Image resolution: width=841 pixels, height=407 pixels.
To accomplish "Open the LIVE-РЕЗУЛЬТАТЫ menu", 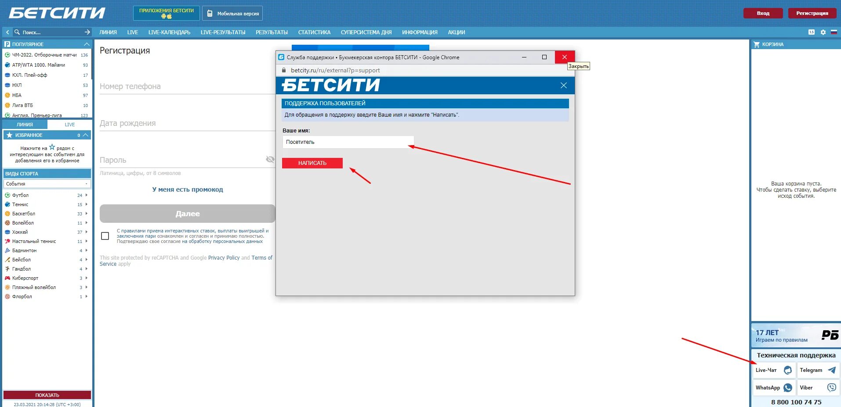I will point(223,32).
